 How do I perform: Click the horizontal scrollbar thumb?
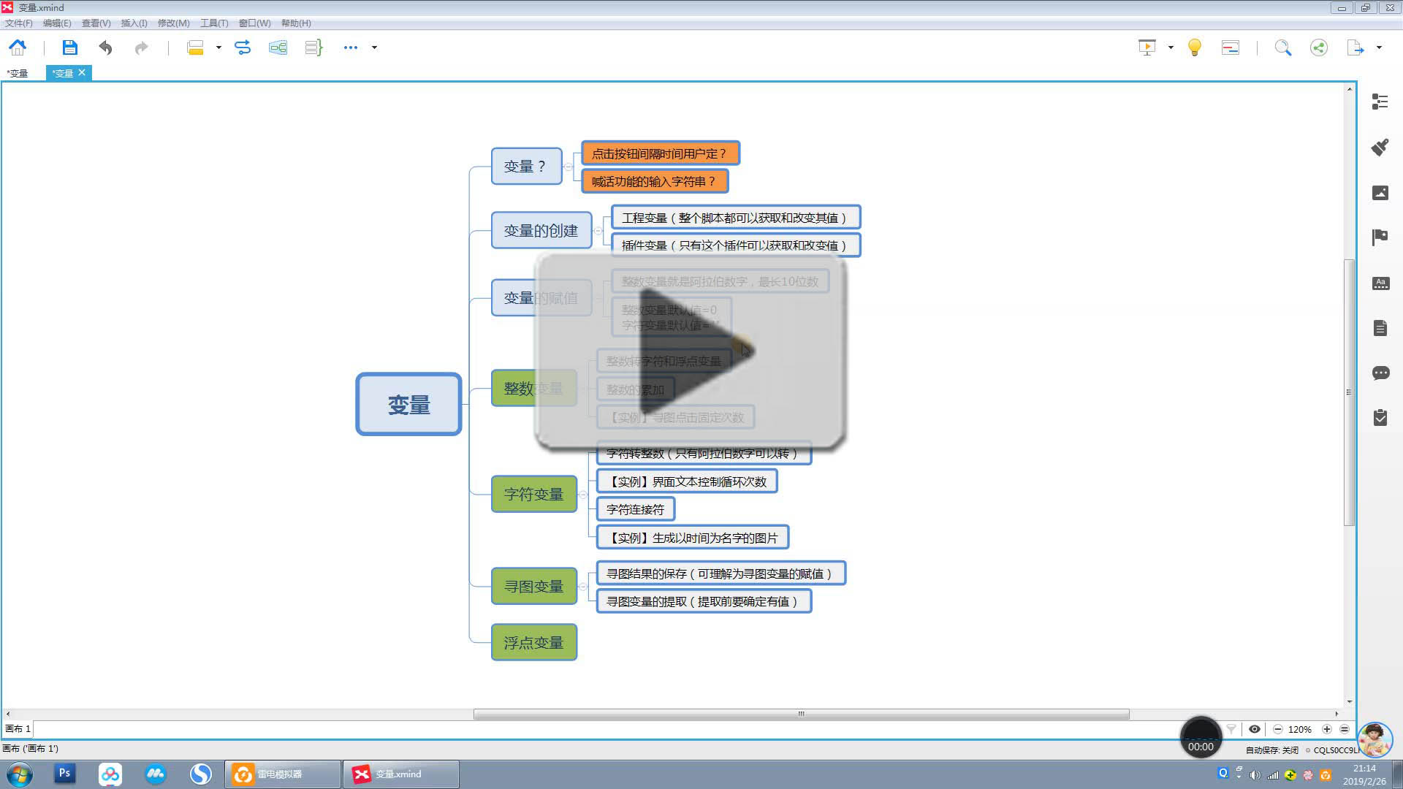801,714
